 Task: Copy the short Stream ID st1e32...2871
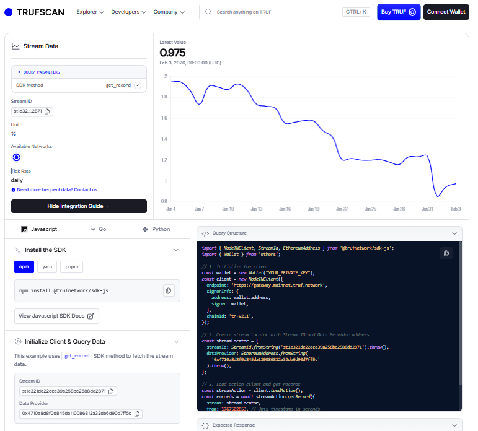47,111
